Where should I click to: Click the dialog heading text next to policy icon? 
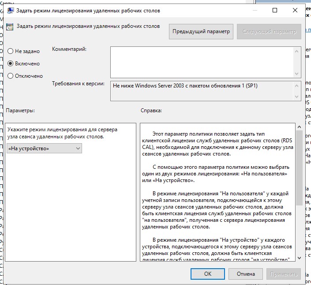coord(88,26)
